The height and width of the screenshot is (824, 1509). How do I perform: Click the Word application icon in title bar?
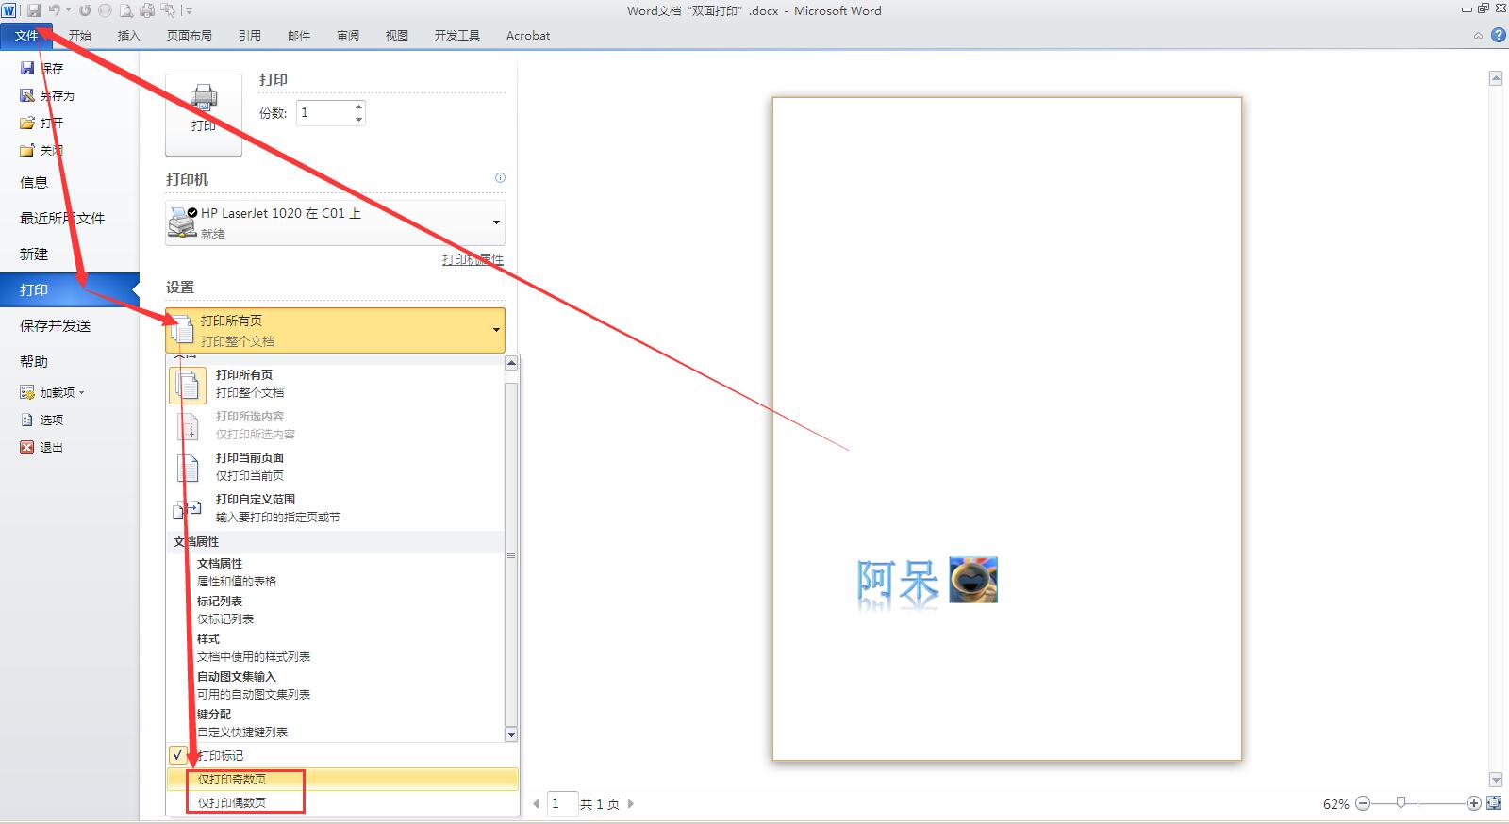point(10,10)
